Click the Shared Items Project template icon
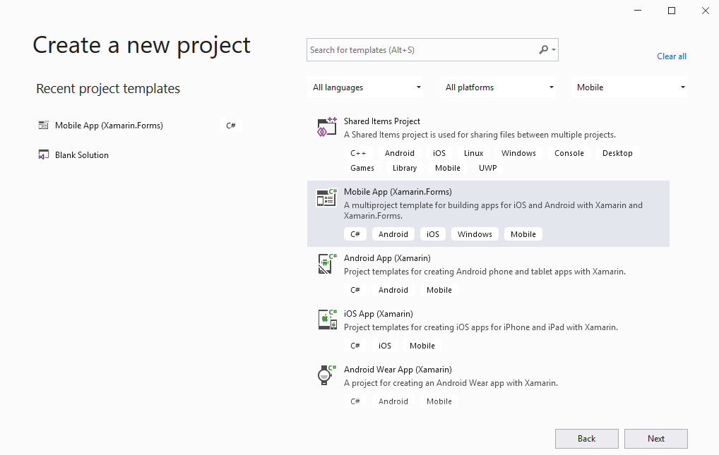 (326, 127)
